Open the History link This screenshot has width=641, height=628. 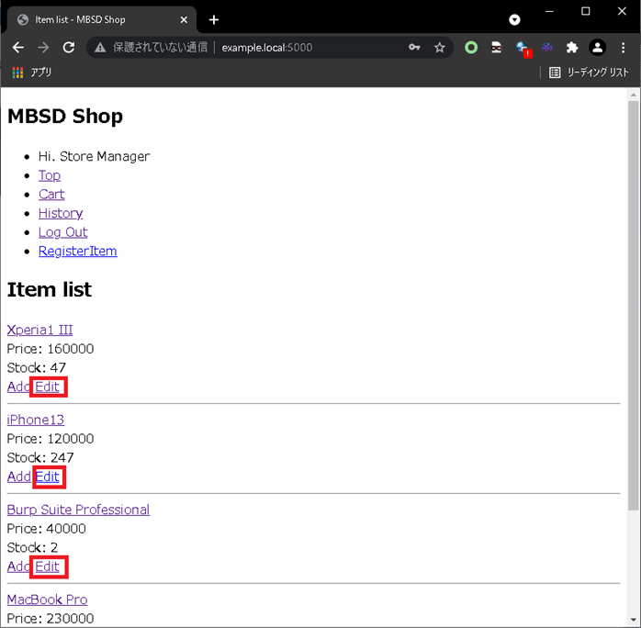pyautogui.click(x=61, y=213)
